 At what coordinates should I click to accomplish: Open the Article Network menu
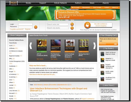pos(60,3)
